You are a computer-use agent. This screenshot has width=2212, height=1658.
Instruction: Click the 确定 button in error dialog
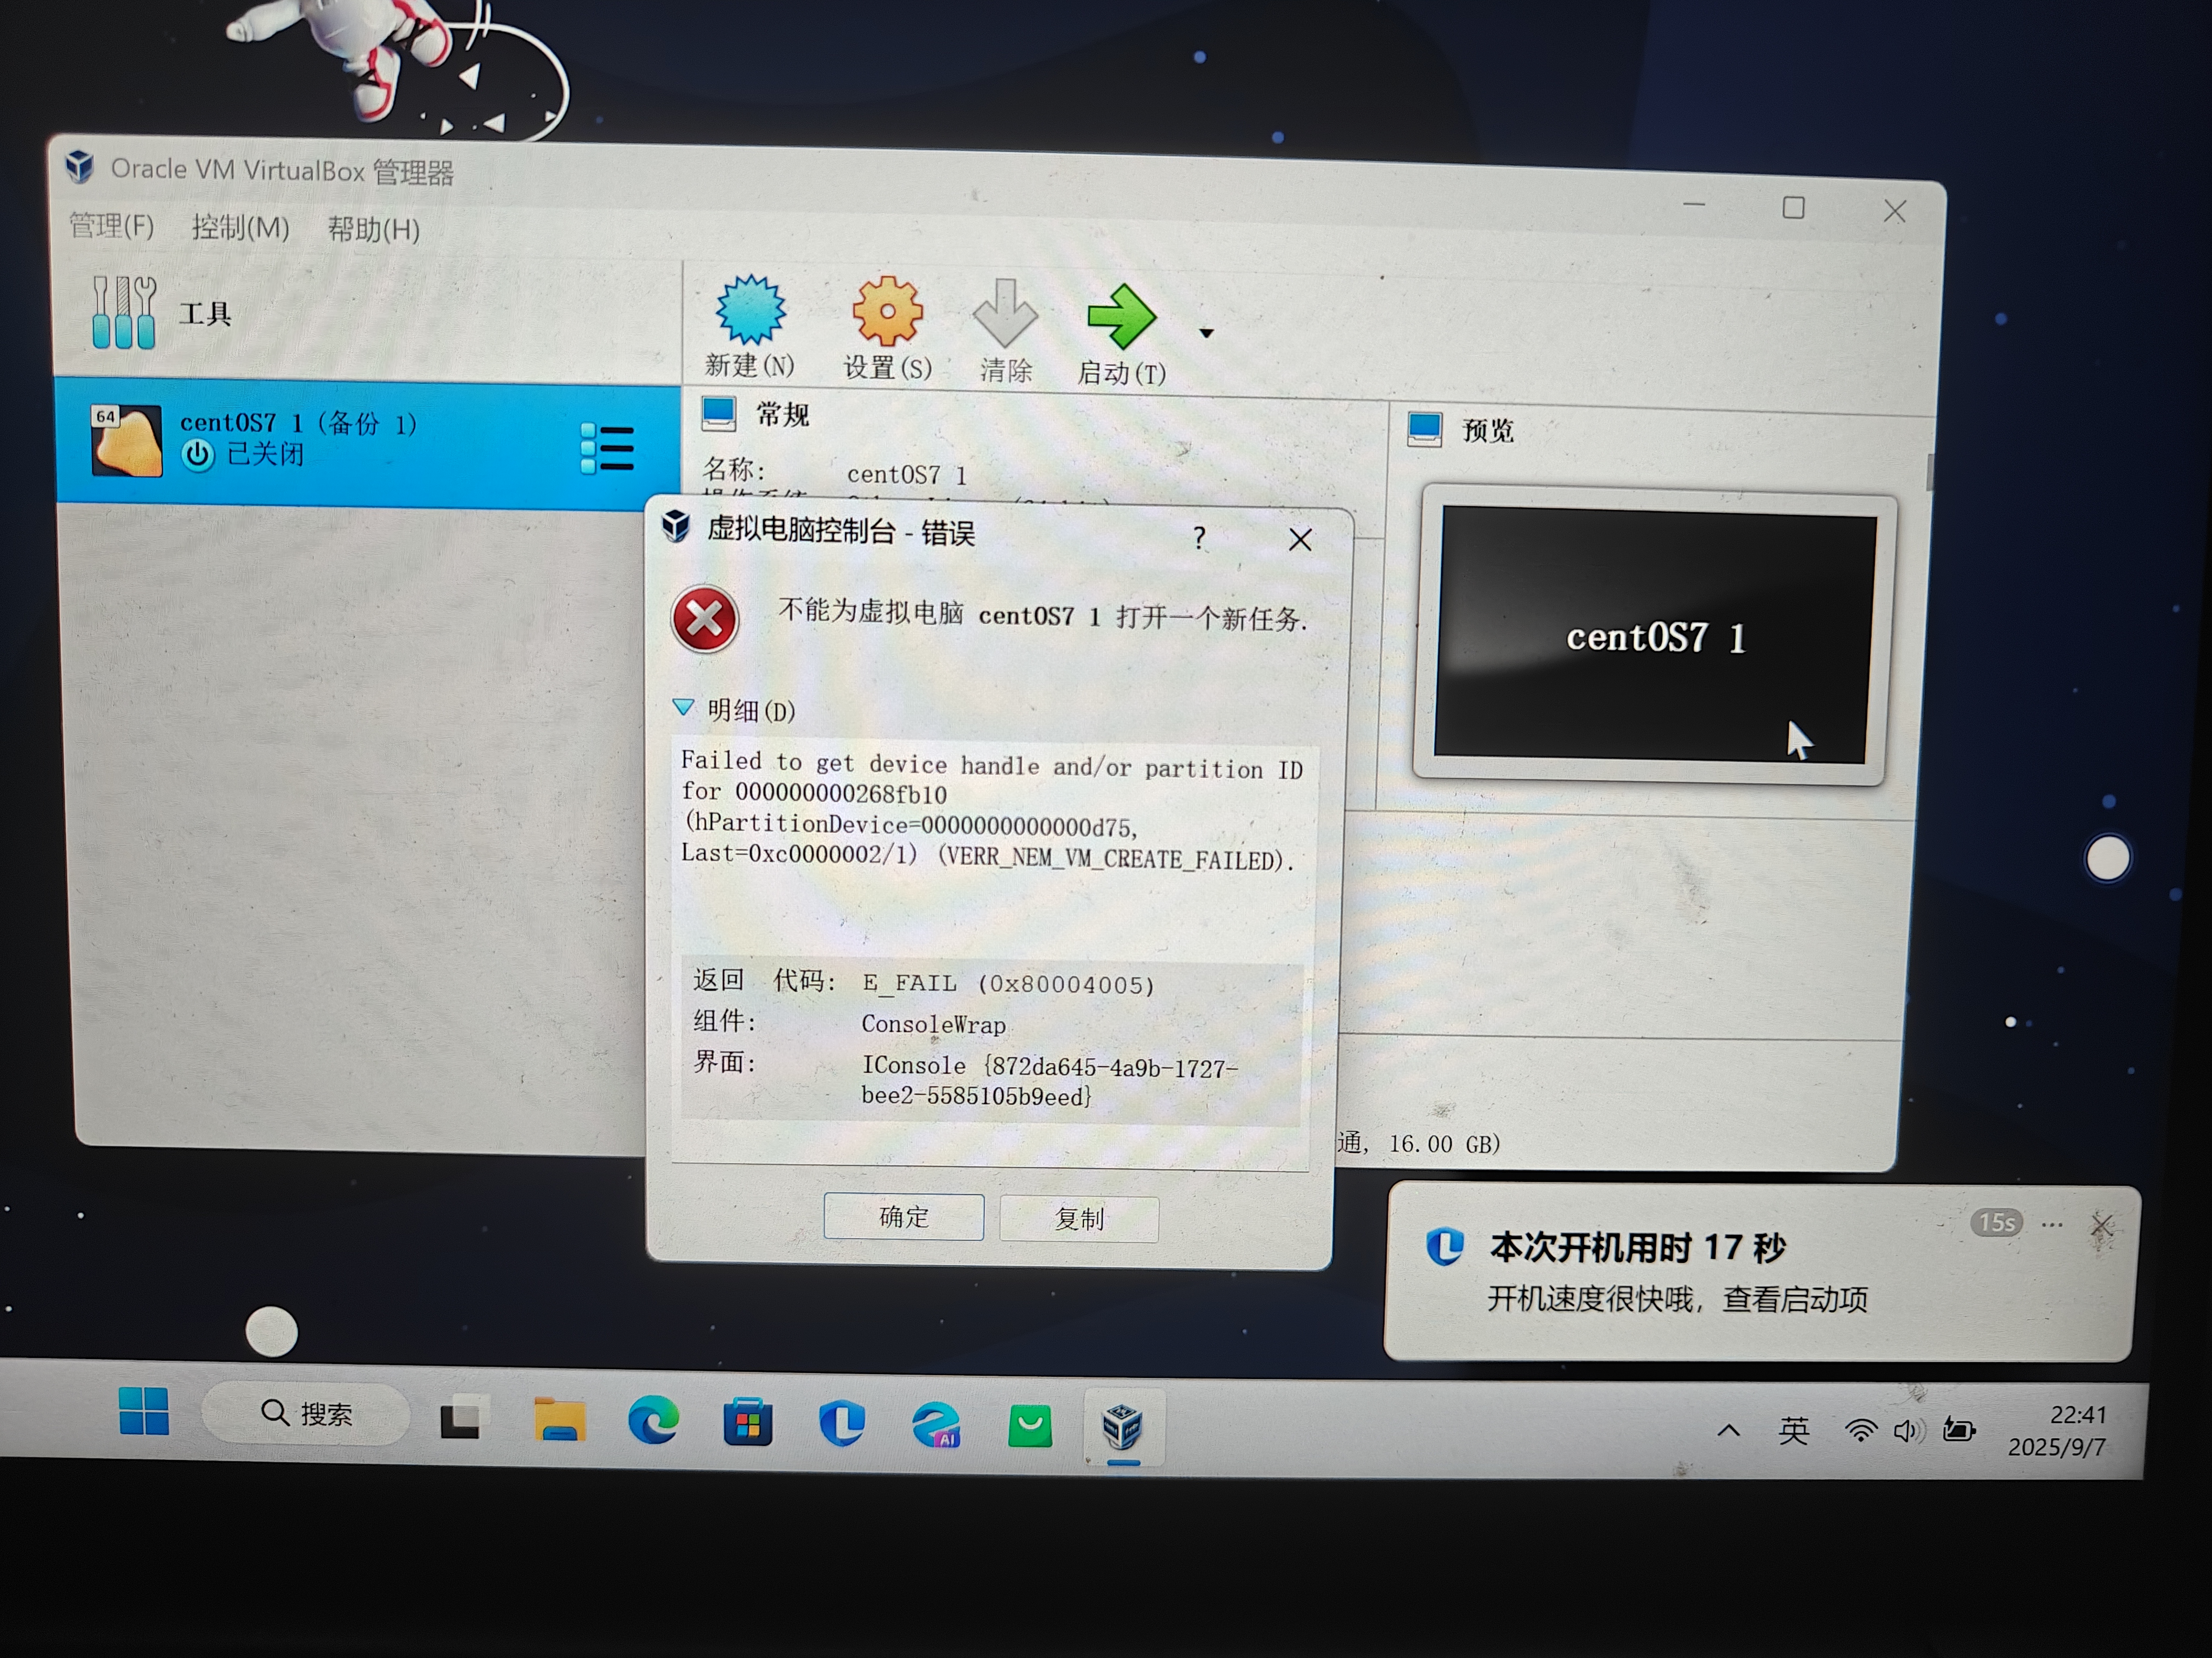click(x=903, y=1217)
